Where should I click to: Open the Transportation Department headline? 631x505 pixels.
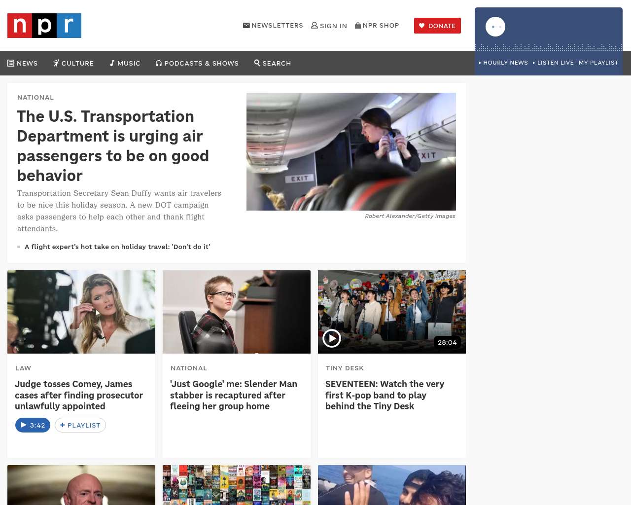point(113,145)
